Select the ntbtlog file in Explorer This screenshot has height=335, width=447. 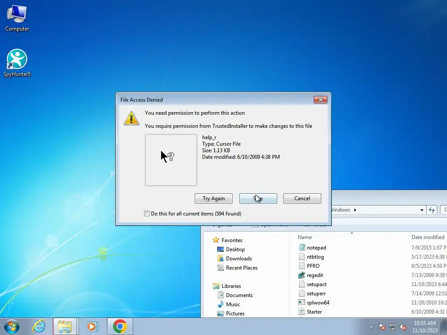coord(315,256)
